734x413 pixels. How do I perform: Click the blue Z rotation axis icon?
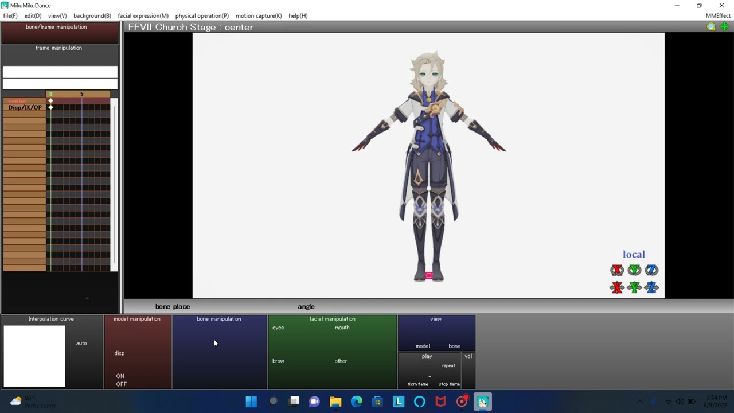point(651,270)
